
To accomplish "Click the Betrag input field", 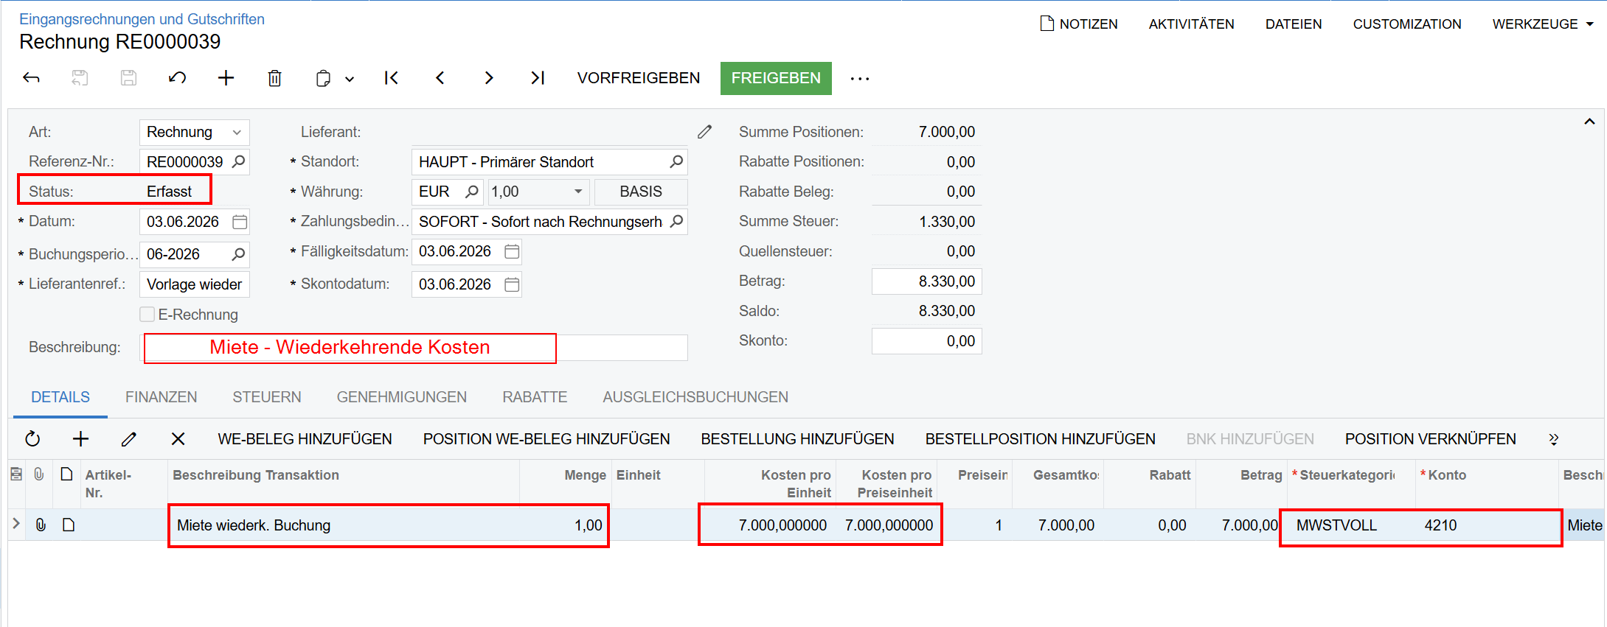I will pos(926,281).
